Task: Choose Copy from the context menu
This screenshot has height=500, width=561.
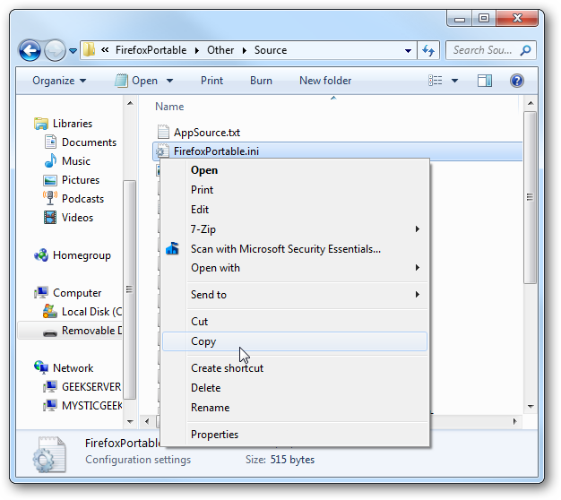Action: tap(295, 341)
